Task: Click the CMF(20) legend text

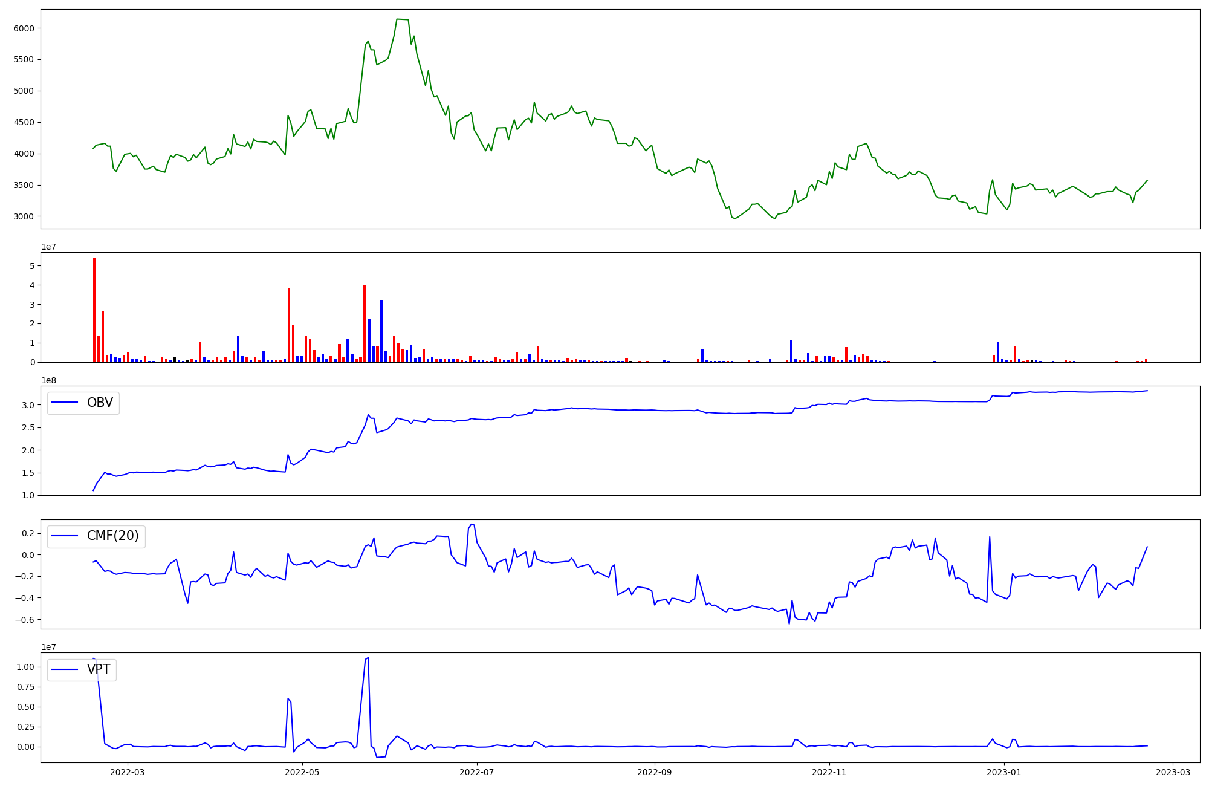Action: [112, 536]
